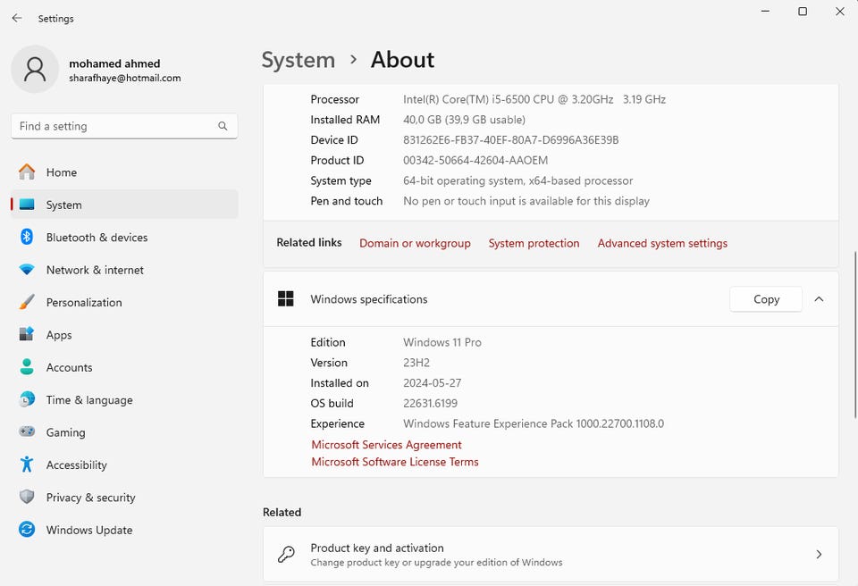The image size is (858, 586).
Task: Click the Personalization paintbrush icon
Action: 26,302
